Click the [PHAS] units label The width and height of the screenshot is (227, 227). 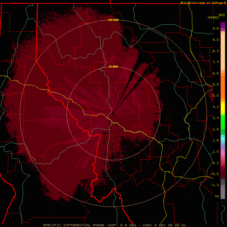[x=213, y=17]
